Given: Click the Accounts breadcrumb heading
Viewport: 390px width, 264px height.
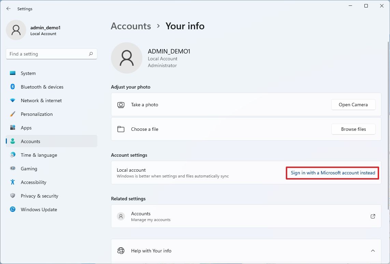Looking at the screenshot, I should (x=131, y=26).
